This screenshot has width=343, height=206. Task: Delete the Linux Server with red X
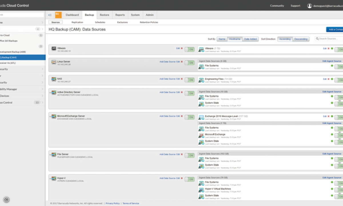coord(182,62)
